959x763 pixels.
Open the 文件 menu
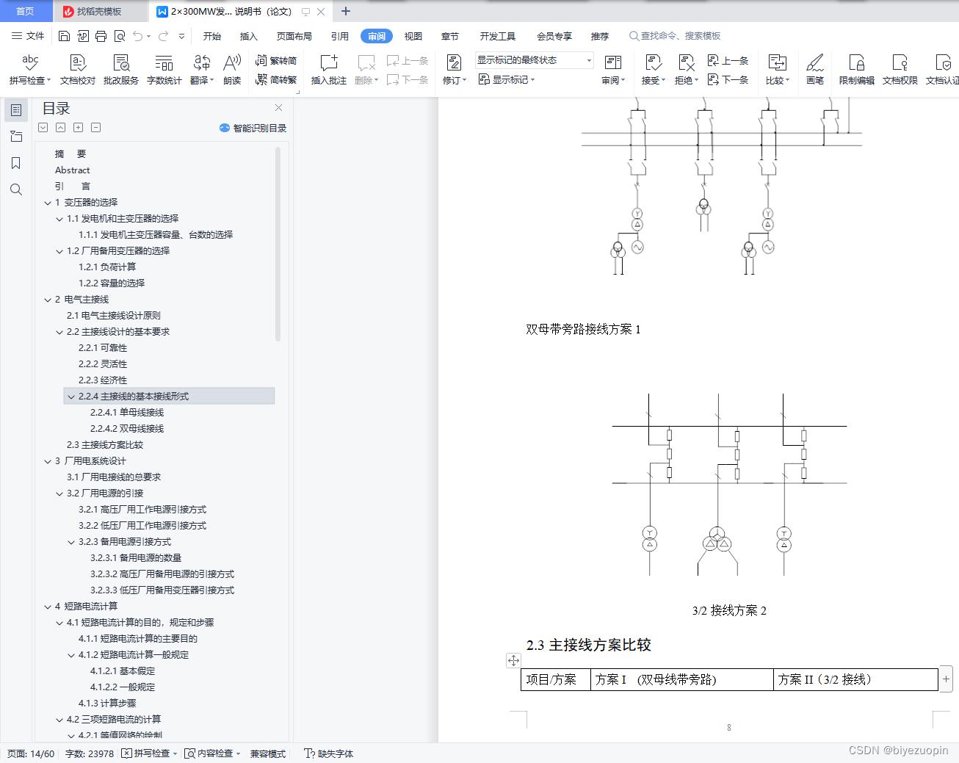(33, 35)
